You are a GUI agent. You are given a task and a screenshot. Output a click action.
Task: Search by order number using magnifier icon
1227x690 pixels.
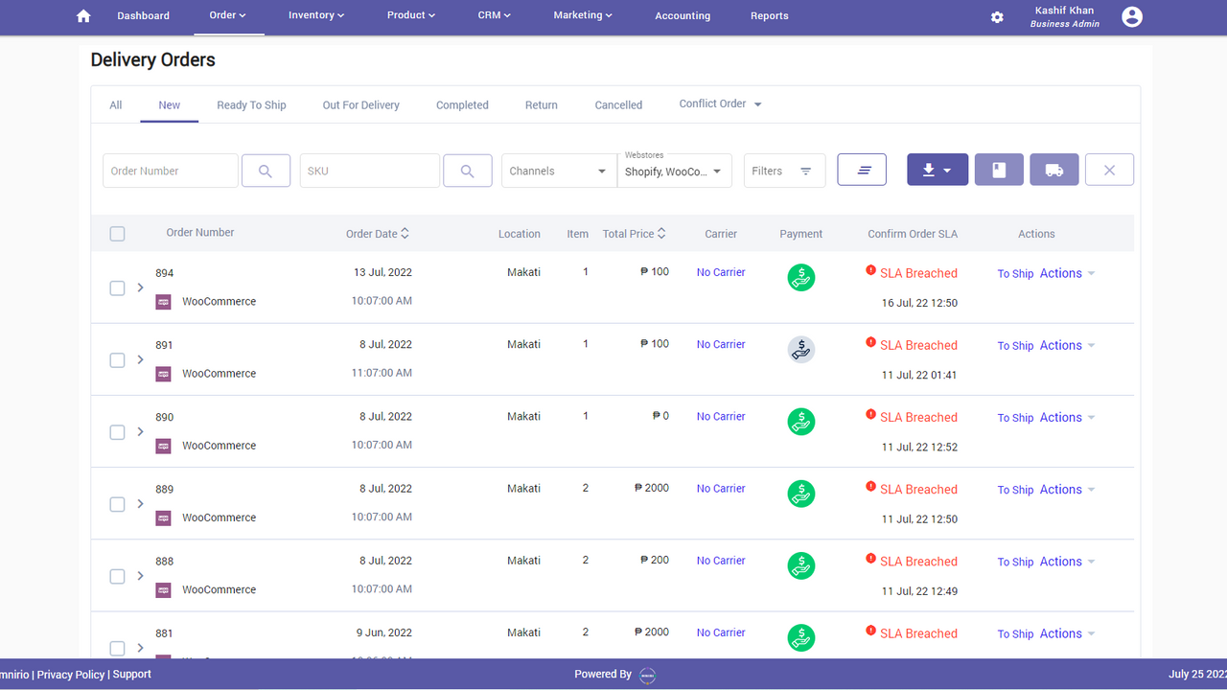click(x=266, y=170)
